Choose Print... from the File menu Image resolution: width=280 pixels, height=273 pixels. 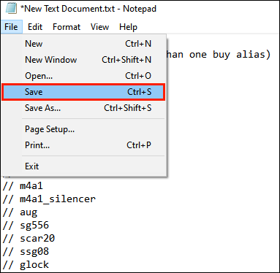tap(84, 145)
